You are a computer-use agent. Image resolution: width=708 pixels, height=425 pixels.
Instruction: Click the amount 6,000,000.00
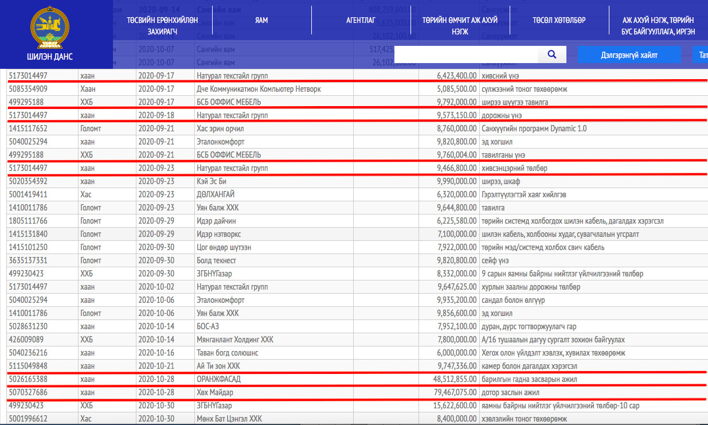click(x=456, y=353)
